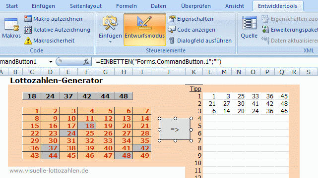
Task: Start Makro aufzeichnen recording
Action: pyautogui.click(x=54, y=19)
